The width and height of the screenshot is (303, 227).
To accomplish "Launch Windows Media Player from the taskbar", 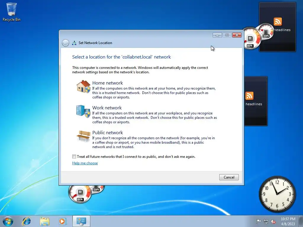I will point(62,221).
